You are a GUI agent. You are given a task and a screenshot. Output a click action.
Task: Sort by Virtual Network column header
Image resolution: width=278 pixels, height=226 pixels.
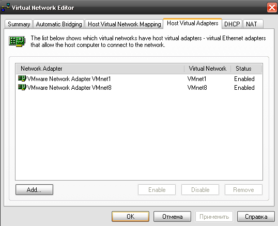coord(207,69)
